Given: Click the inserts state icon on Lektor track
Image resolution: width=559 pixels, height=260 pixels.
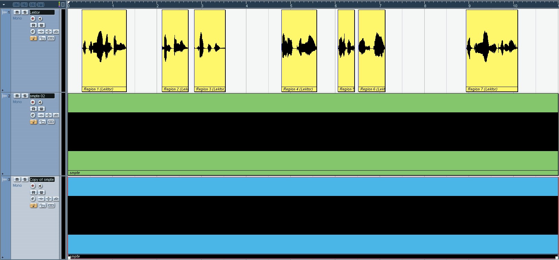Looking at the screenshot, I should 41,32.
